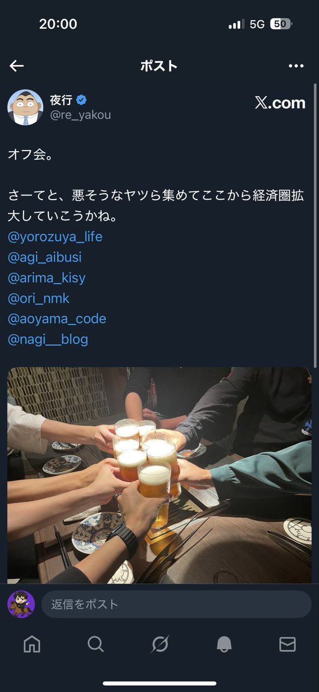Tap the back arrow icon

tap(17, 66)
